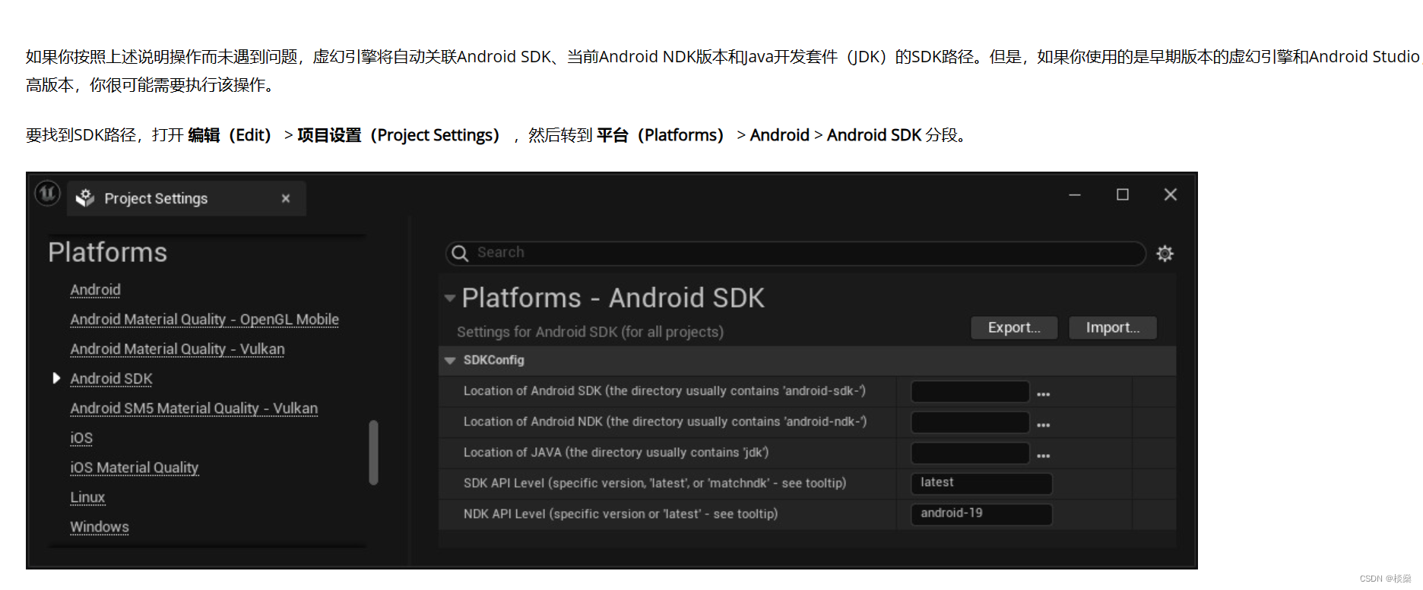Image resolution: width=1423 pixels, height=590 pixels.
Task: Open Windows platform settings
Action: [100, 527]
